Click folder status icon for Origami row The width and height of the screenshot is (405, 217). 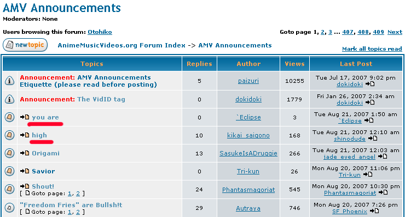pyautogui.click(x=9, y=153)
